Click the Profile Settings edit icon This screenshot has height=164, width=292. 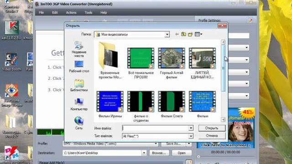click(x=250, y=20)
